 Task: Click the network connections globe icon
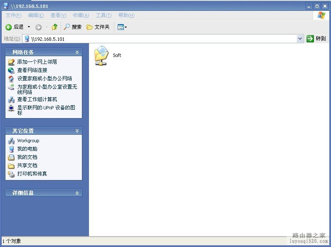[x=11, y=70]
